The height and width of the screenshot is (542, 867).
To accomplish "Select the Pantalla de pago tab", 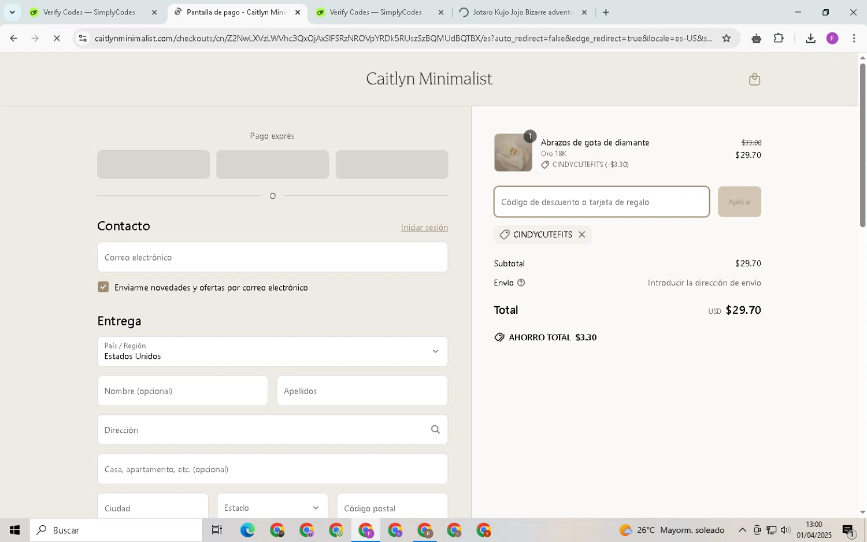I will (x=237, y=12).
